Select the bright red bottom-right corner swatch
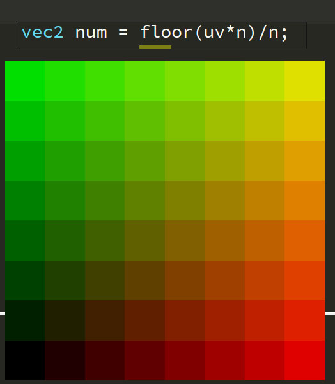 click(304, 360)
